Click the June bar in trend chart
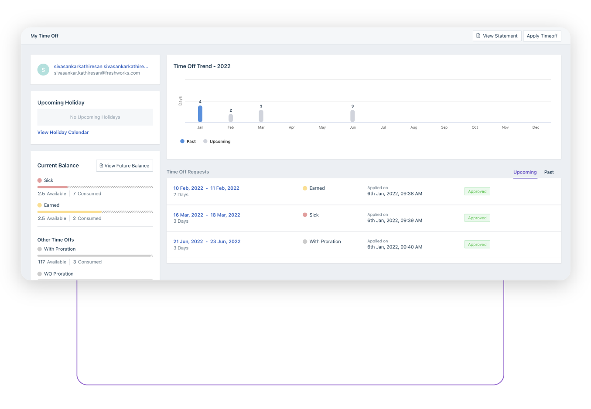 click(x=352, y=116)
